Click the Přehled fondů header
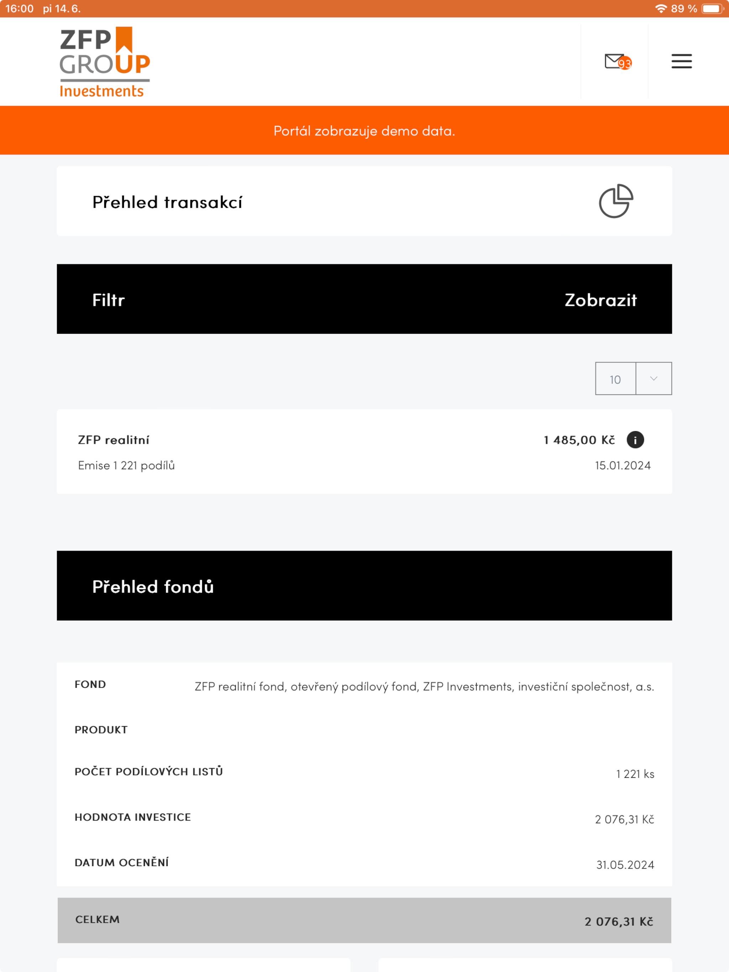The width and height of the screenshot is (729, 972). click(x=153, y=586)
